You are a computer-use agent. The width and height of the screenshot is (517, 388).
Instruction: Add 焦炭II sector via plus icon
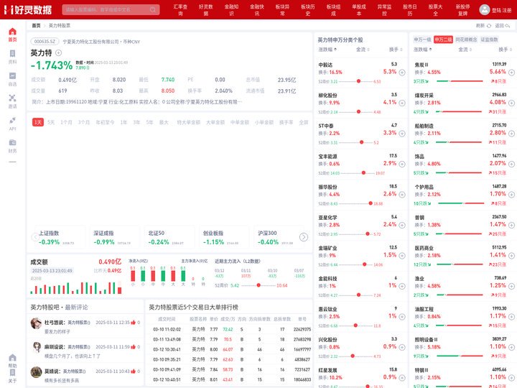pyautogui.click(x=511, y=73)
